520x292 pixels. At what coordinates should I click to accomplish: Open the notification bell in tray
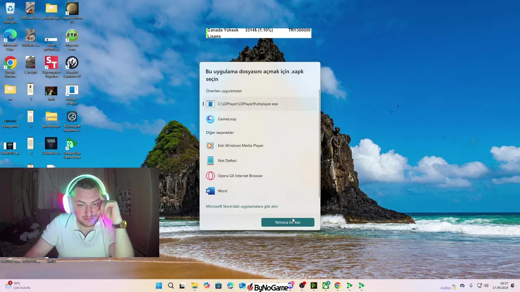tap(513, 286)
